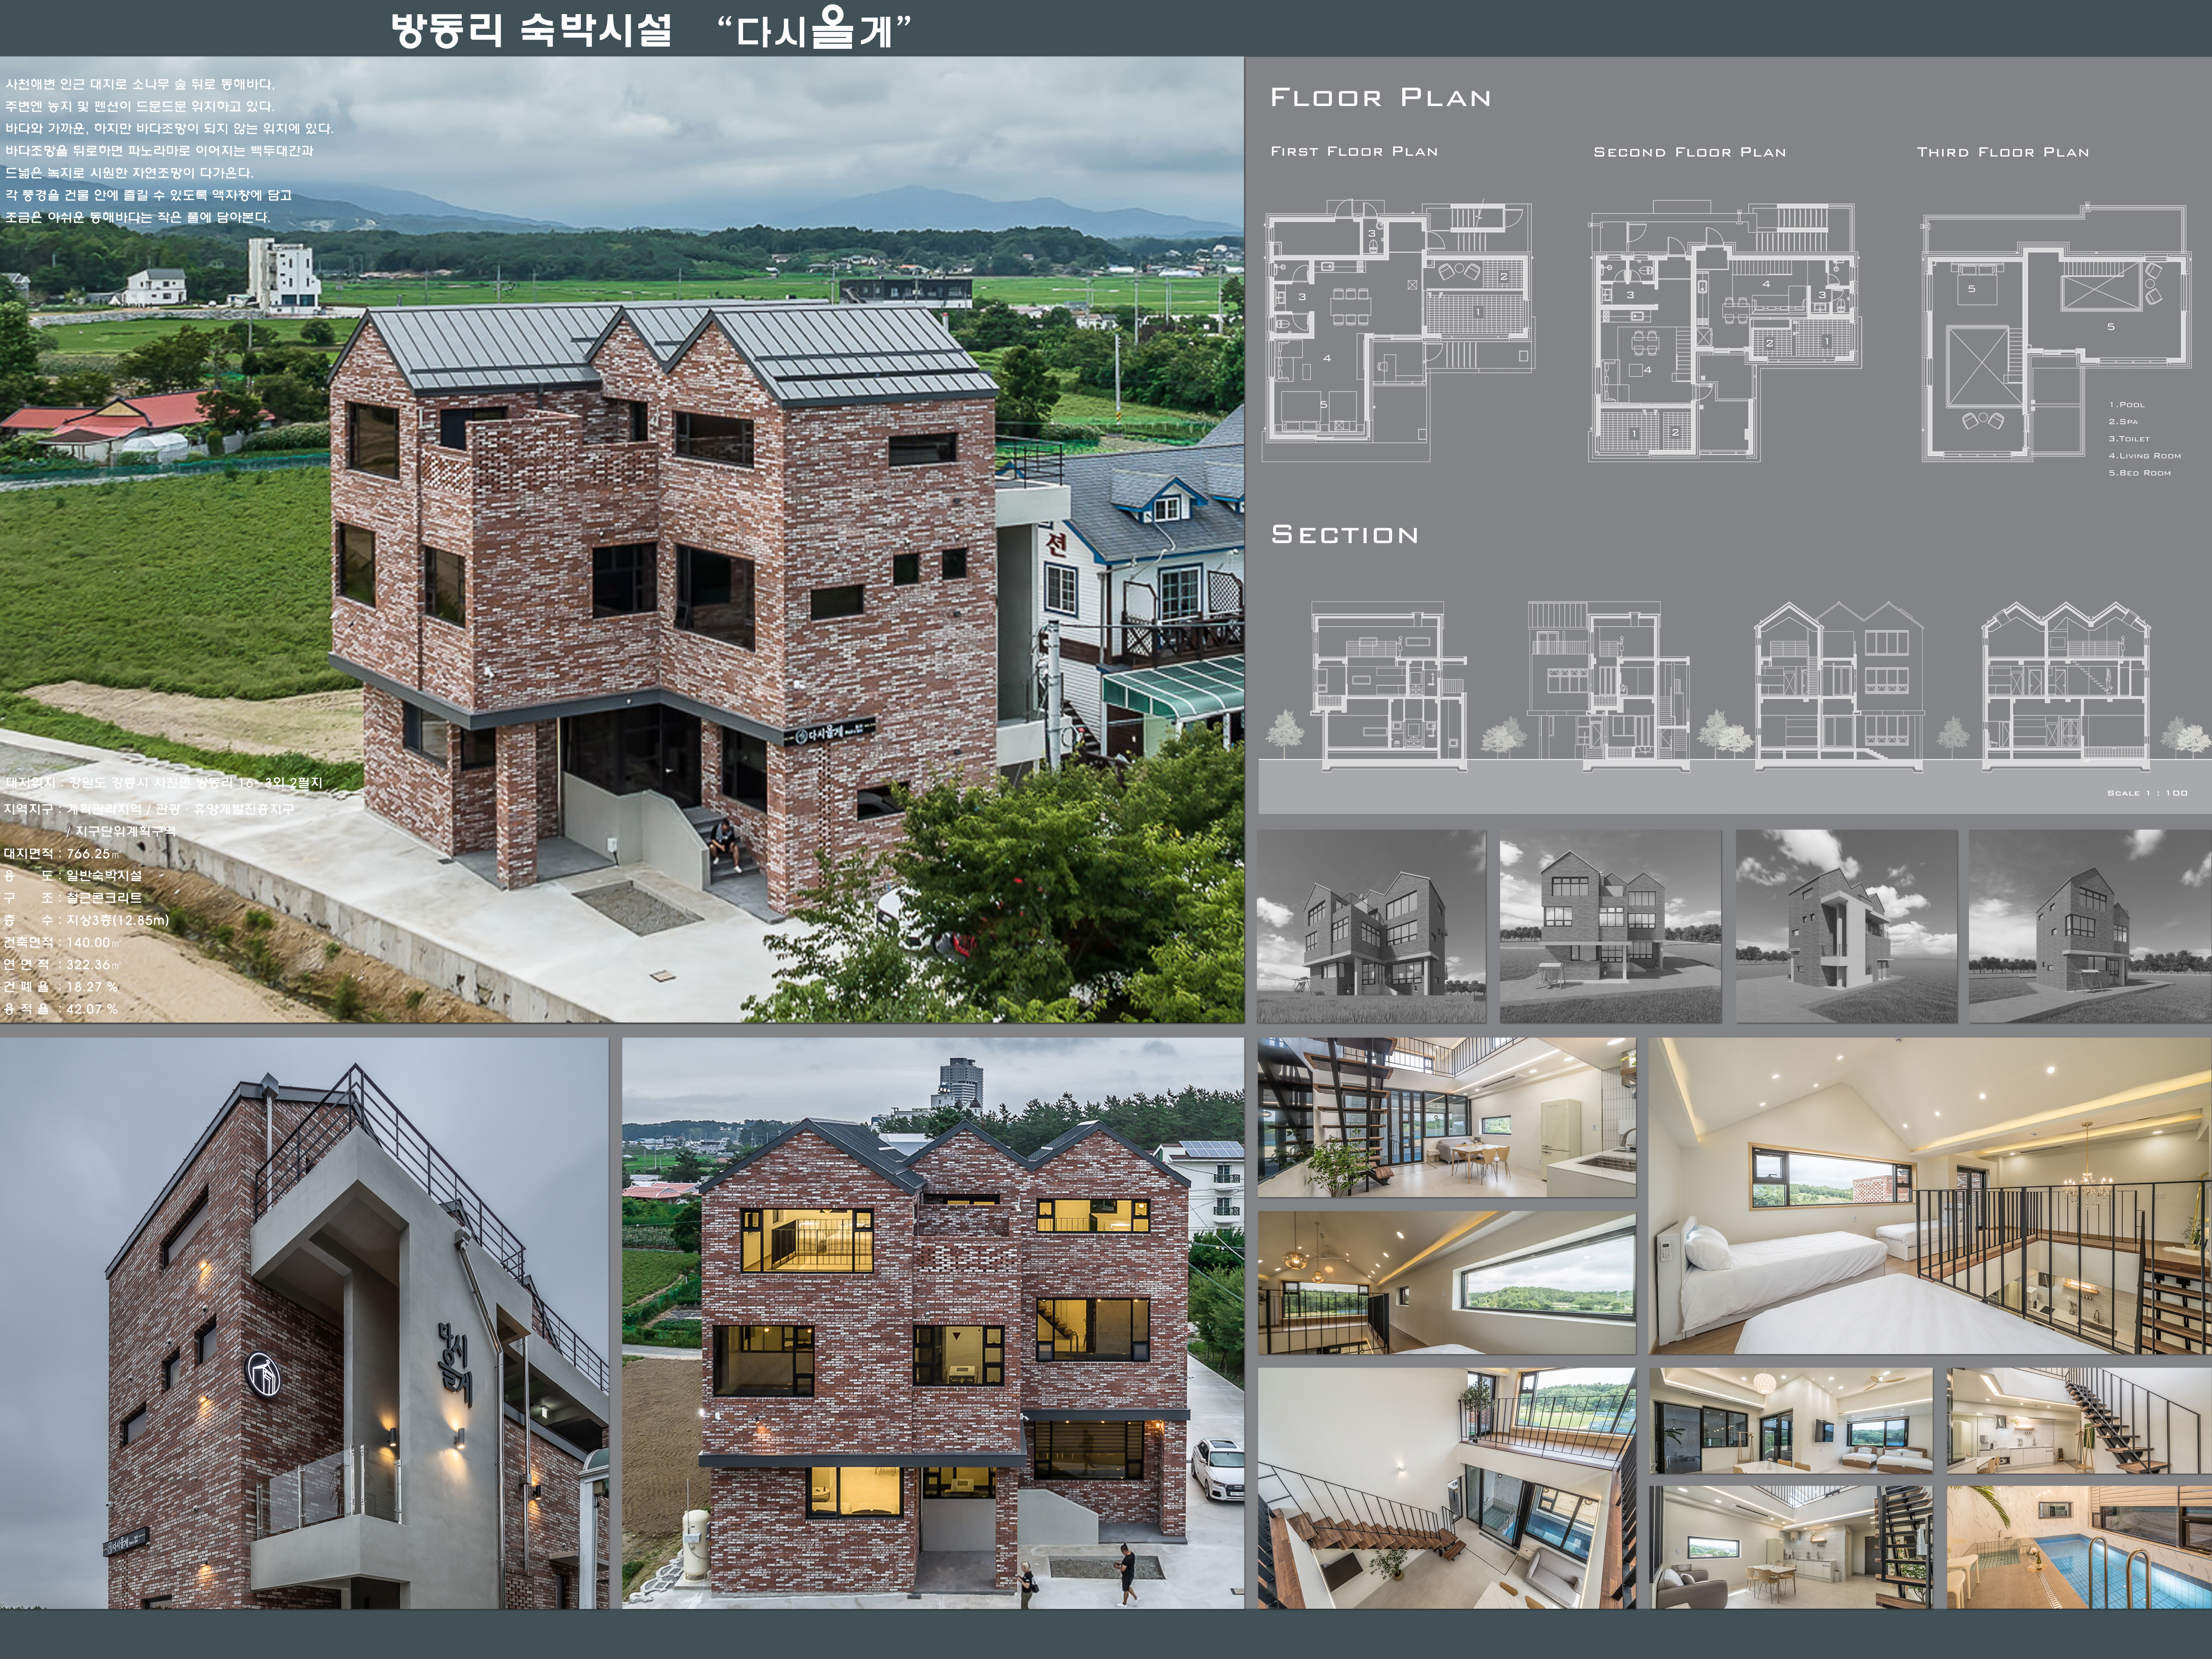Click the floors line "지상3층(12.85m)"
The height and width of the screenshot is (1659, 2212).
tap(118, 920)
